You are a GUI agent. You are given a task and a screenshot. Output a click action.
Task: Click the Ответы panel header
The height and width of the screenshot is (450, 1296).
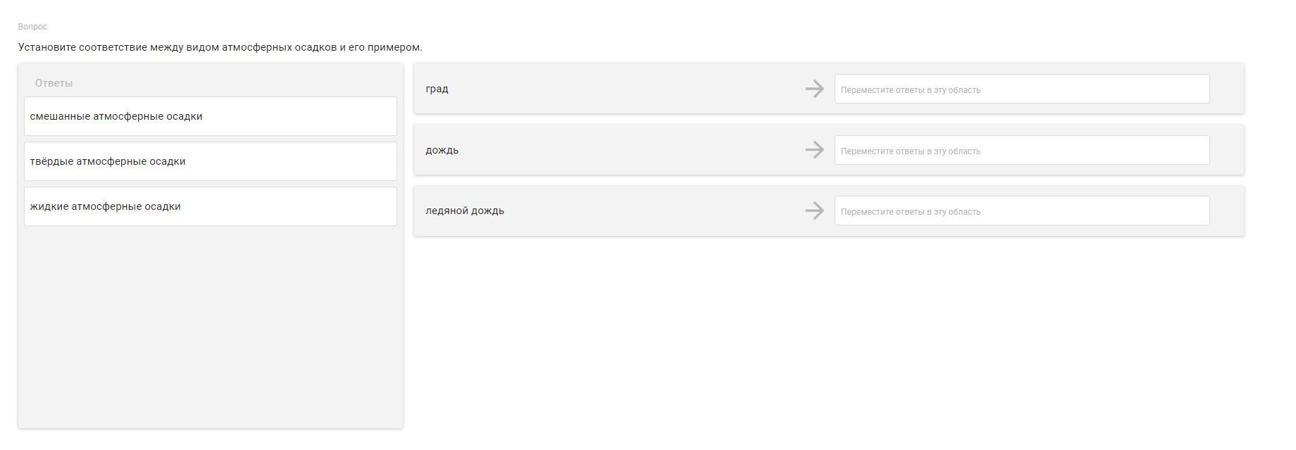(x=54, y=83)
